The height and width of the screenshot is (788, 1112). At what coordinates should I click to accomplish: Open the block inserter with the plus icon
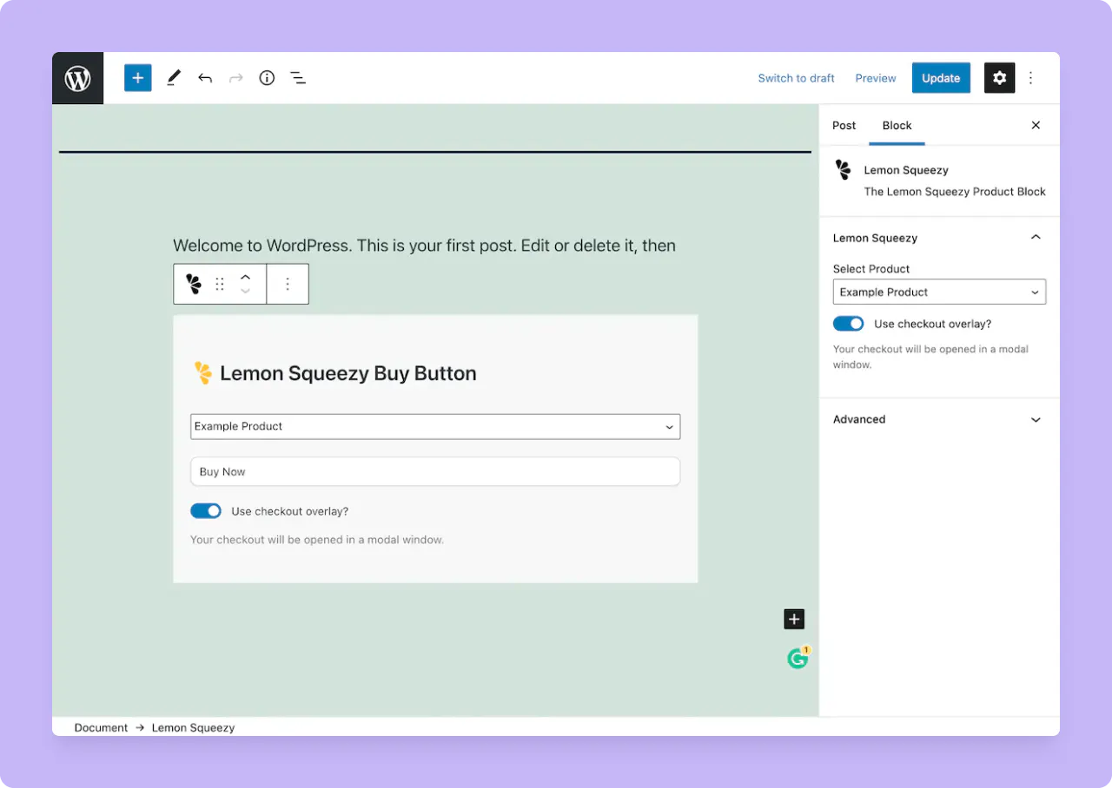[137, 77]
